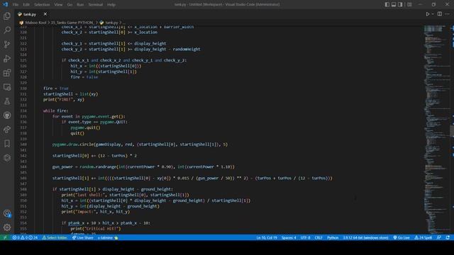Open the Selection menu
The height and width of the screenshot is (255, 454).
[x=42, y=5]
